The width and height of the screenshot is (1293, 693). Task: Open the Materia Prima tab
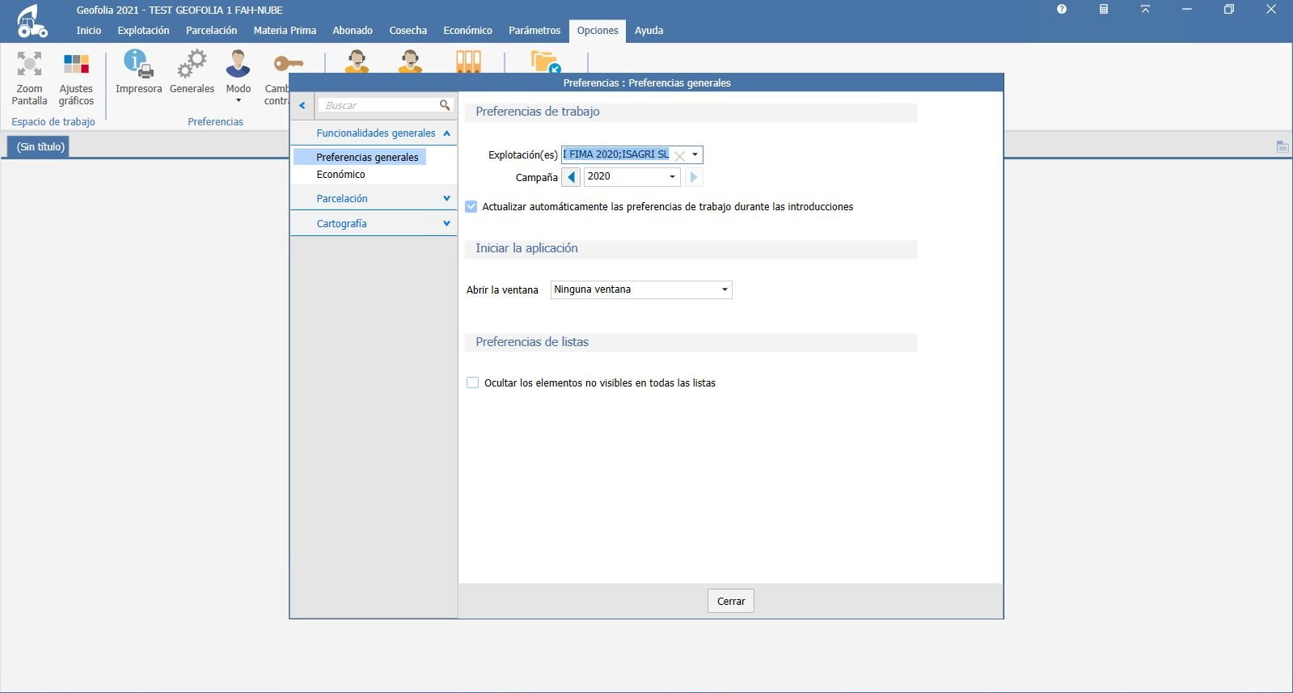pyautogui.click(x=285, y=31)
